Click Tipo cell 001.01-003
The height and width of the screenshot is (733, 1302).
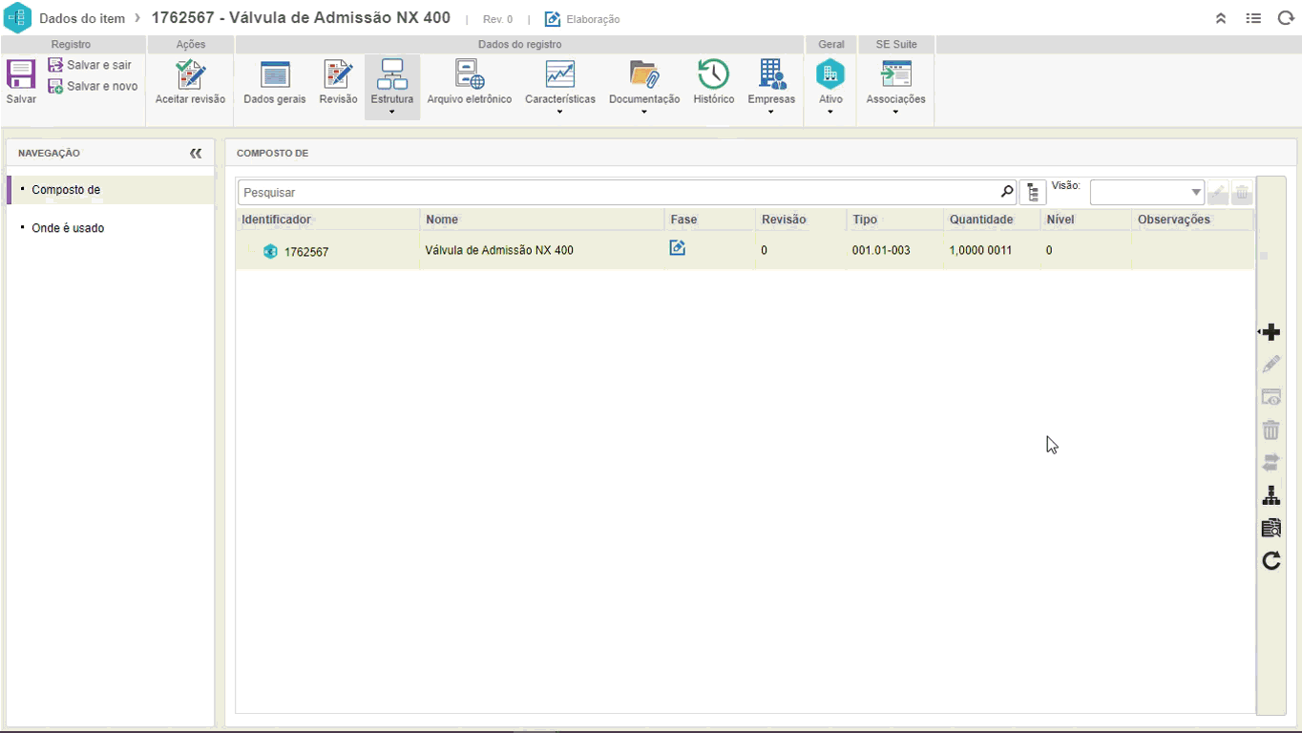pyautogui.click(x=881, y=250)
